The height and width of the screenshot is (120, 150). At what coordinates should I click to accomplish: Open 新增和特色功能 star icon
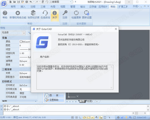(18, 15)
